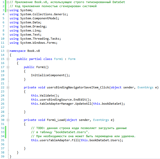Screen dimensions: 160x159
Task: Collapse the using directives block on line 3
Action: click(x=8, y=10)
